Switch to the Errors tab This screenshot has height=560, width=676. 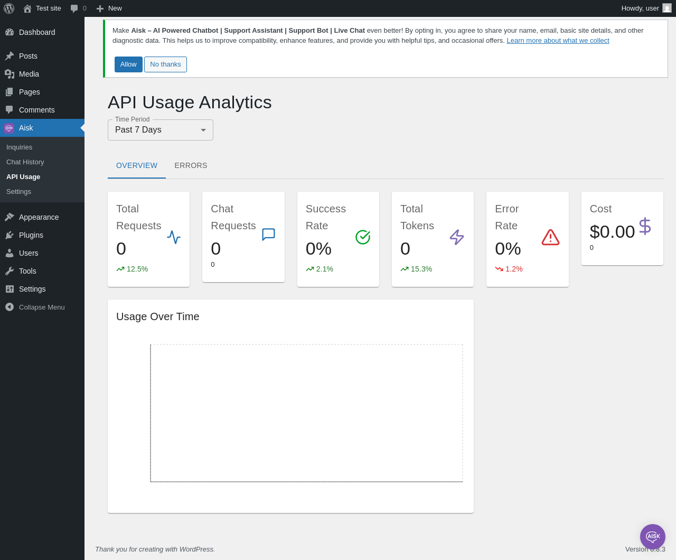pyautogui.click(x=191, y=165)
